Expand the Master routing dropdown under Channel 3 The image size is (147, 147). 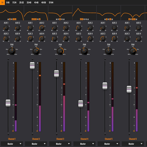(x=60, y=144)
